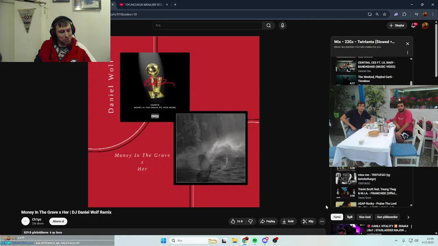Open the YouTube account avatar menu
Image resolution: width=438 pixels, height=246 pixels.
(x=425, y=26)
